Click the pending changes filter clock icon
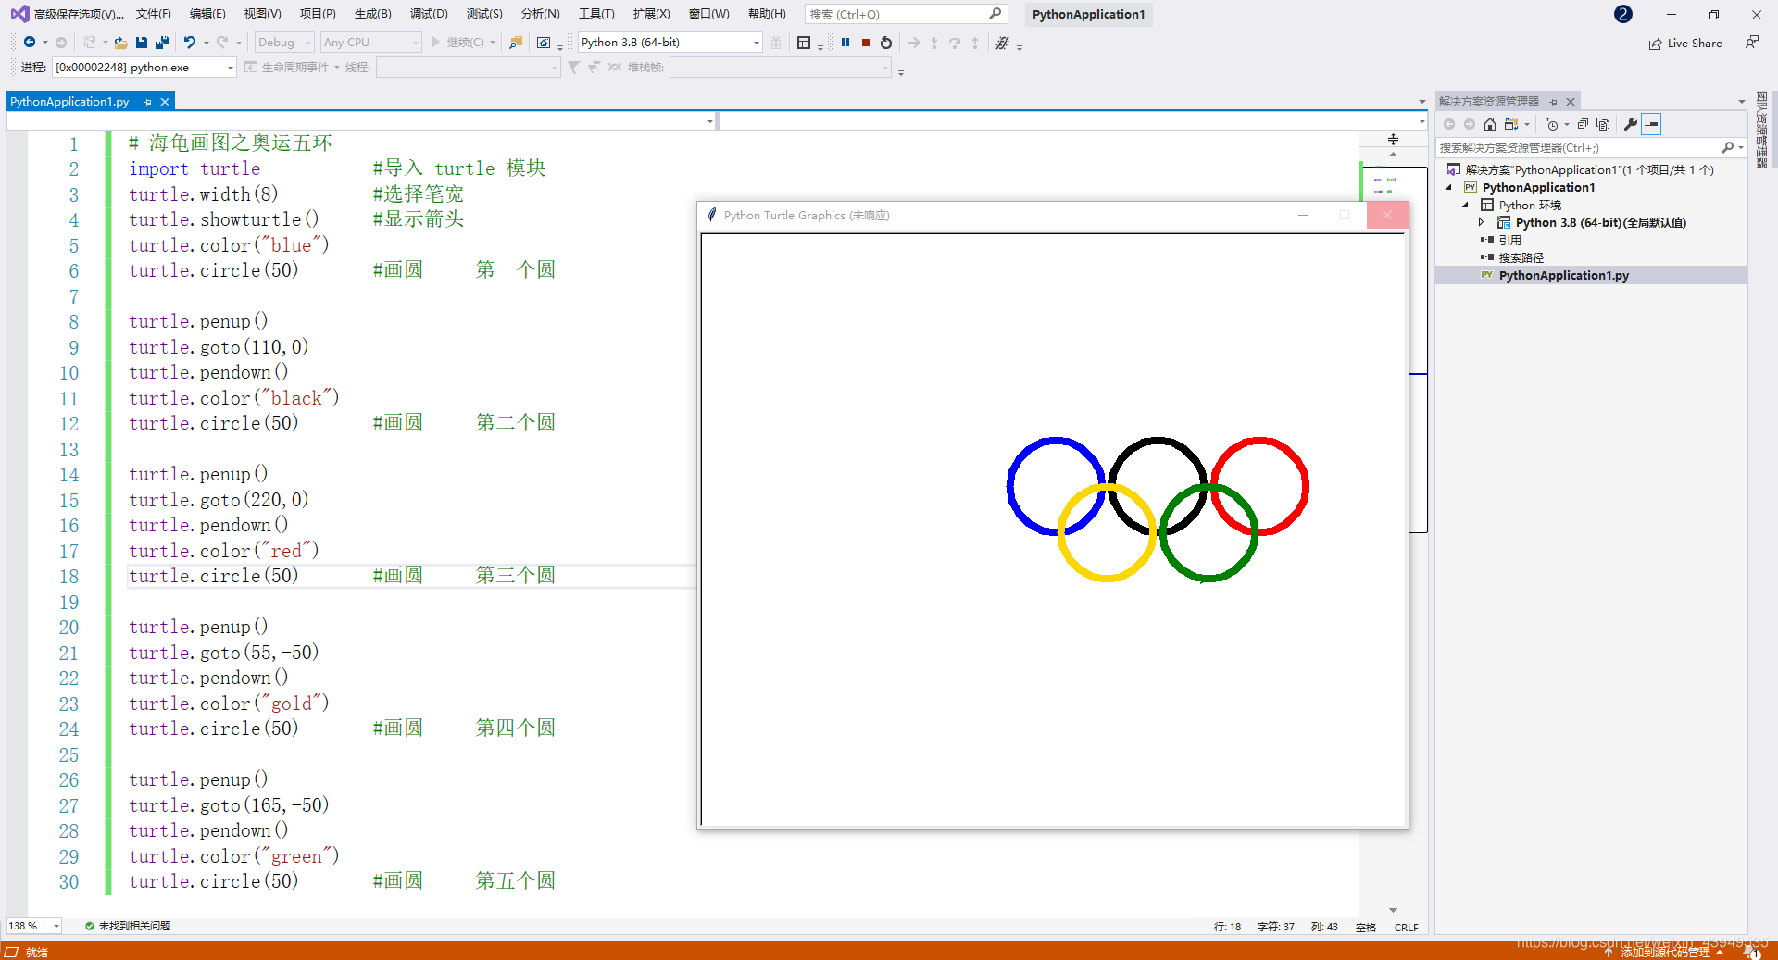1778x960 pixels. (1552, 124)
